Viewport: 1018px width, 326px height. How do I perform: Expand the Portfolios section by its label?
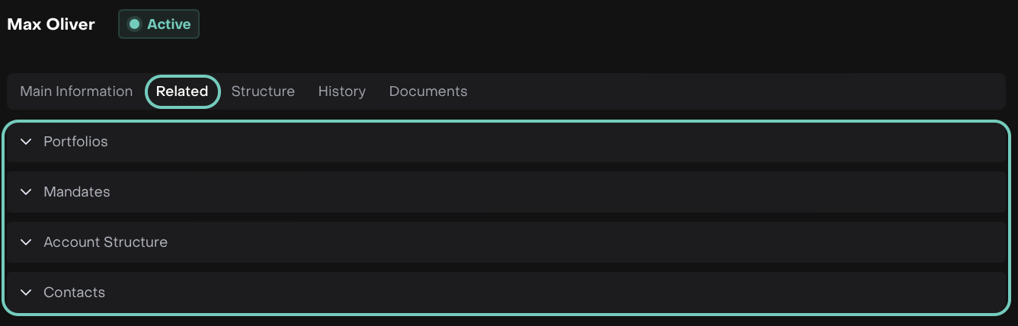(x=75, y=142)
